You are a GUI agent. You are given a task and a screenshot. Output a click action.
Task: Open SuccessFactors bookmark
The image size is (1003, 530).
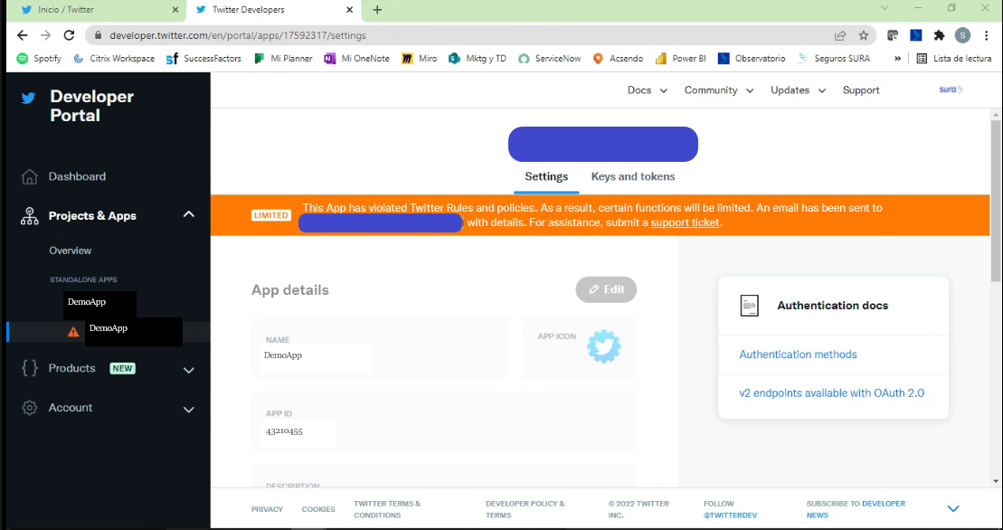[x=203, y=58]
